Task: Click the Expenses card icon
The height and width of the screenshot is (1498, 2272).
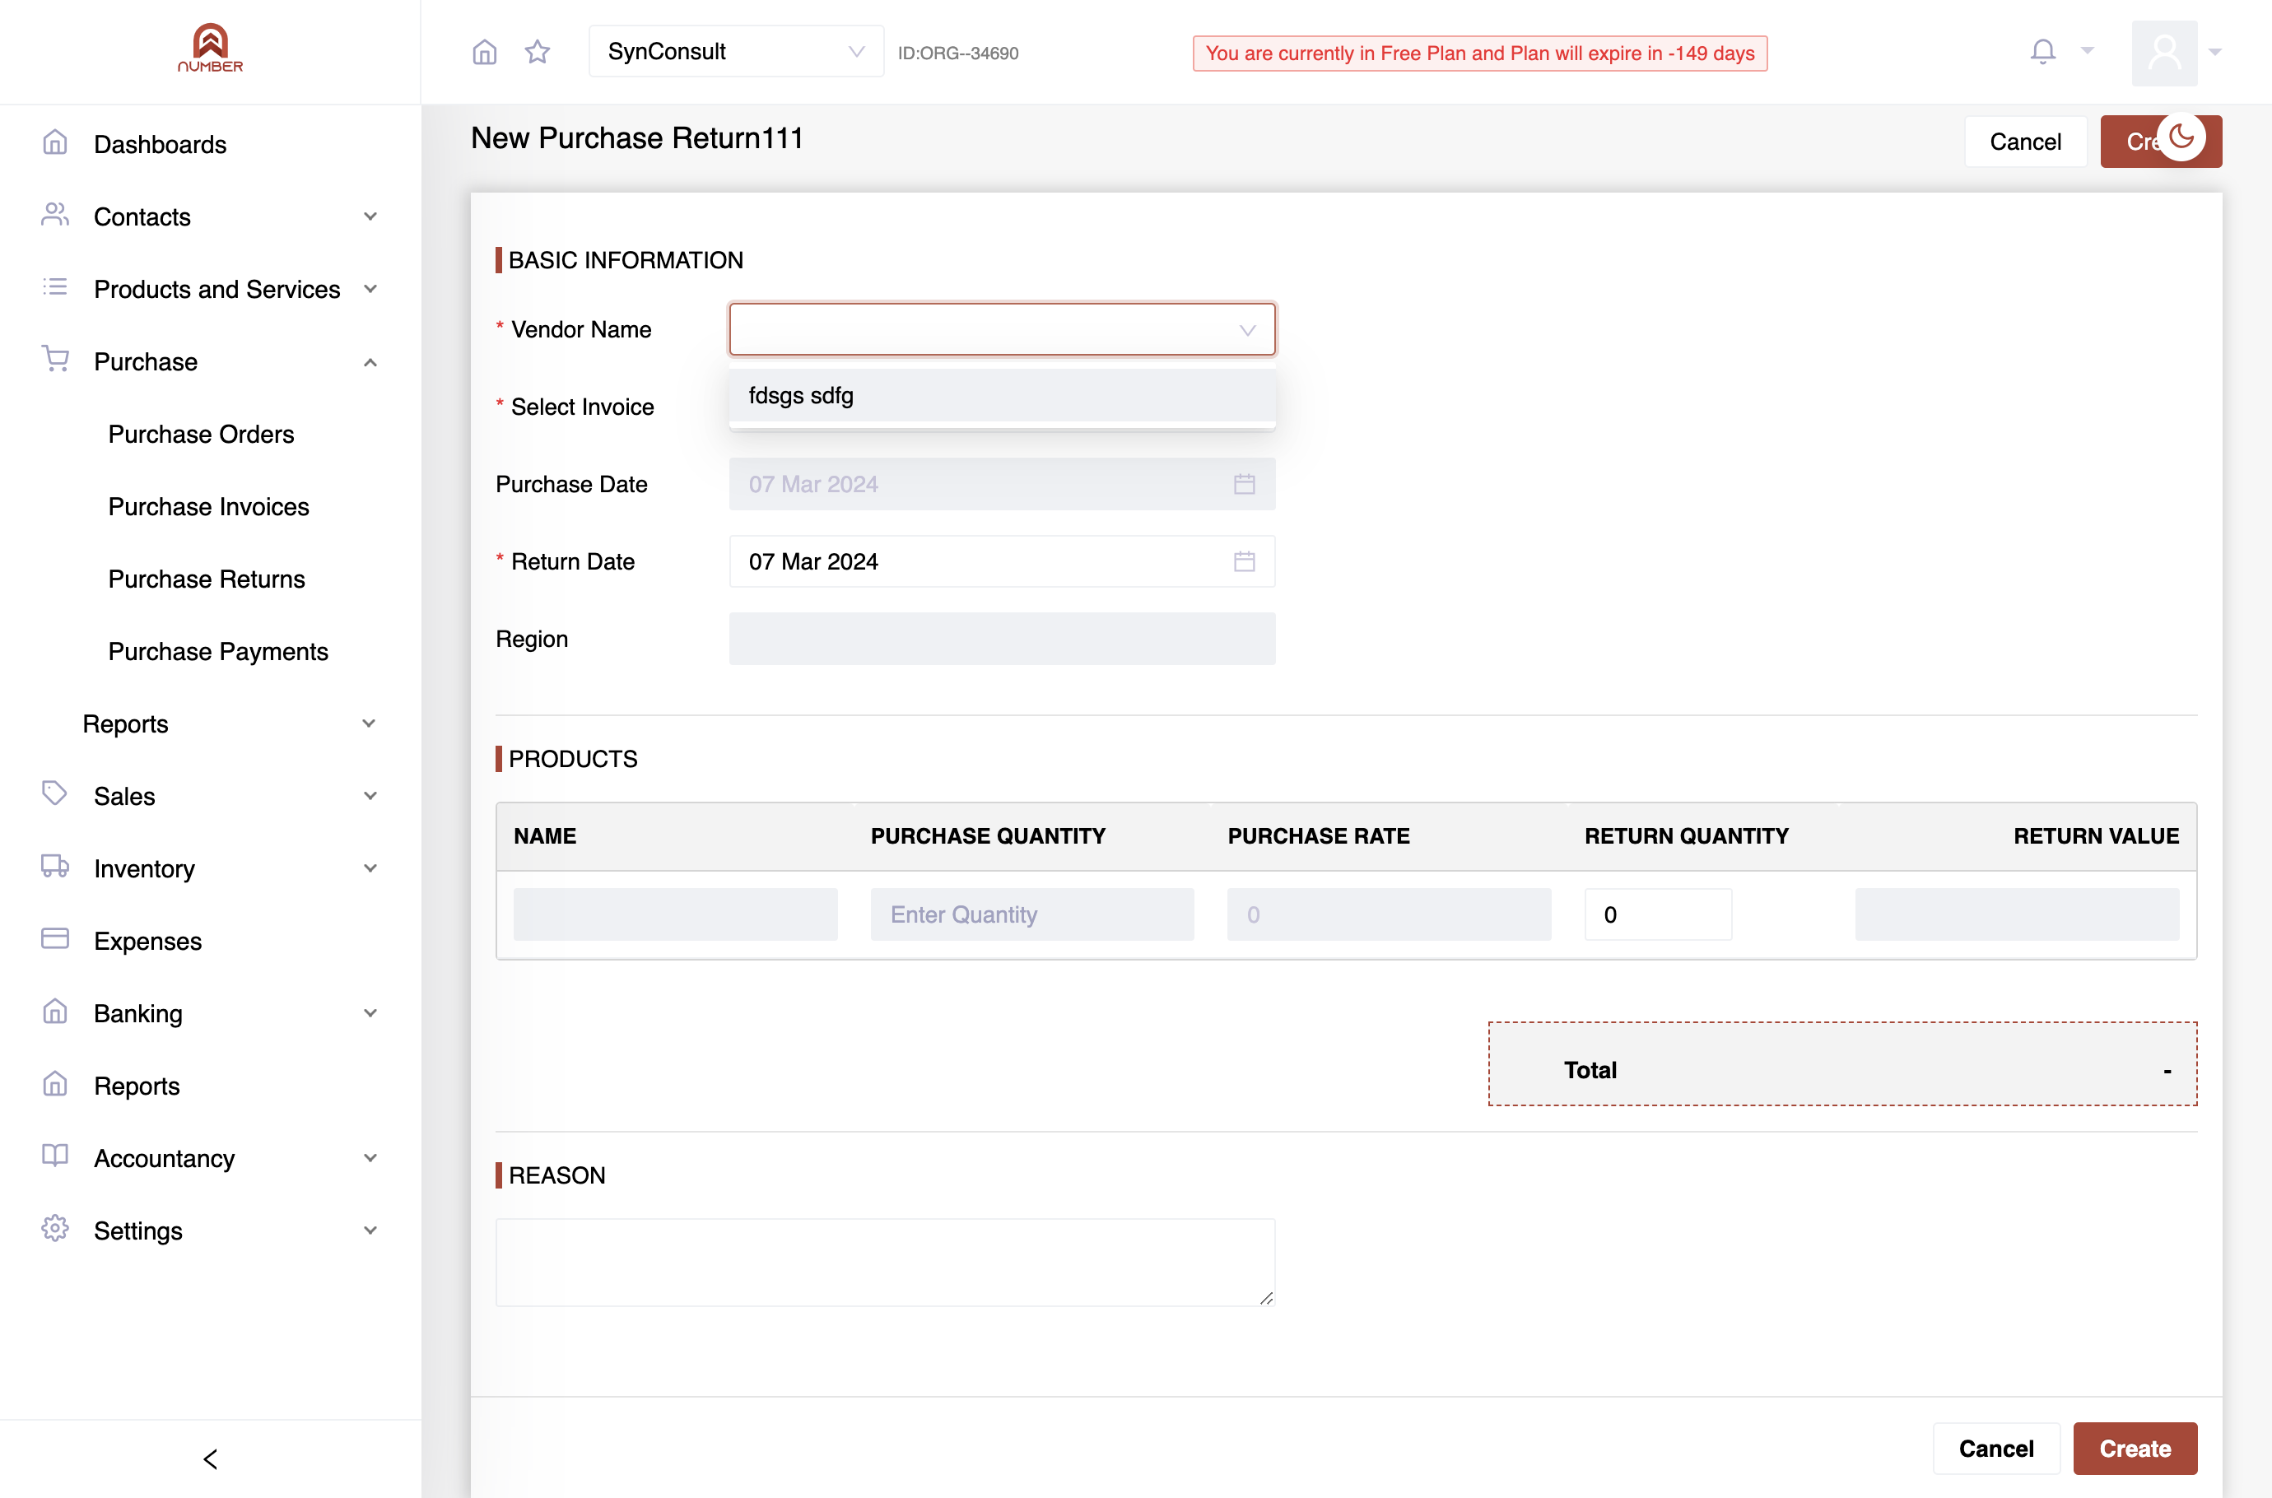Action: pyautogui.click(x=55, y=939)
